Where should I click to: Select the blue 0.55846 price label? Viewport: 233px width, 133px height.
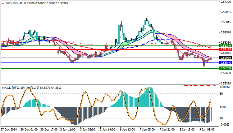(x=226, y=63)
